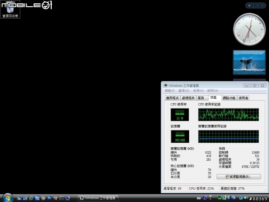This screenshot has height=202, width=269.
Task: Click the monitor icon in quick launch
Action: click(68, 198)
